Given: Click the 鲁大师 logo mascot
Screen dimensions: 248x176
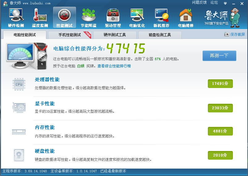Looking at the screenshot, I should coord(235,17).
